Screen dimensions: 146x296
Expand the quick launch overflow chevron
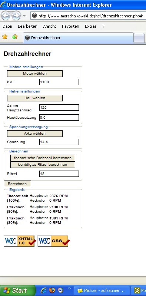click(x=69, y=288)
